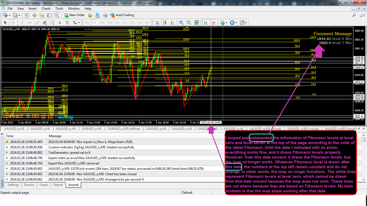Select the text 'A' drawing tool
The image size is (367, 206).
(60, 23)
